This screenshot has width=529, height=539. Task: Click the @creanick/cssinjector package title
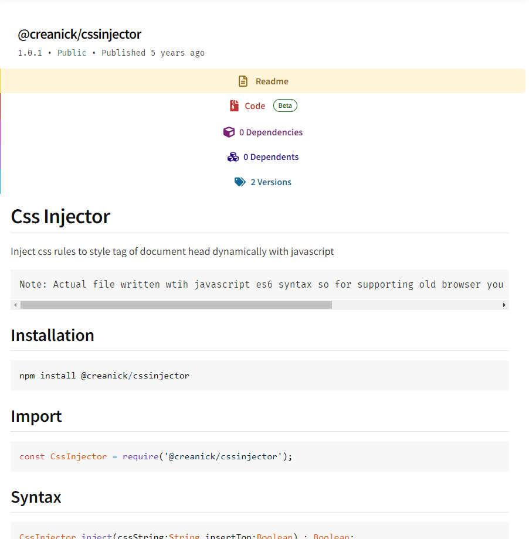point(80,34)
